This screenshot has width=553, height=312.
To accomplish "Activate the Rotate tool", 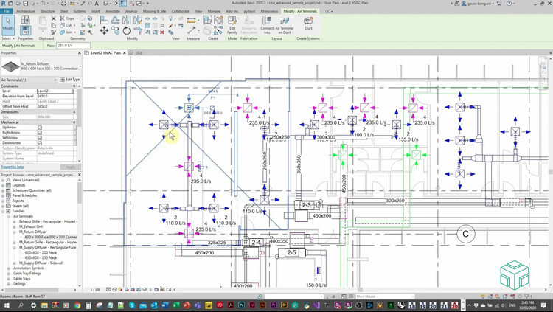I will (x=127, y=31).
